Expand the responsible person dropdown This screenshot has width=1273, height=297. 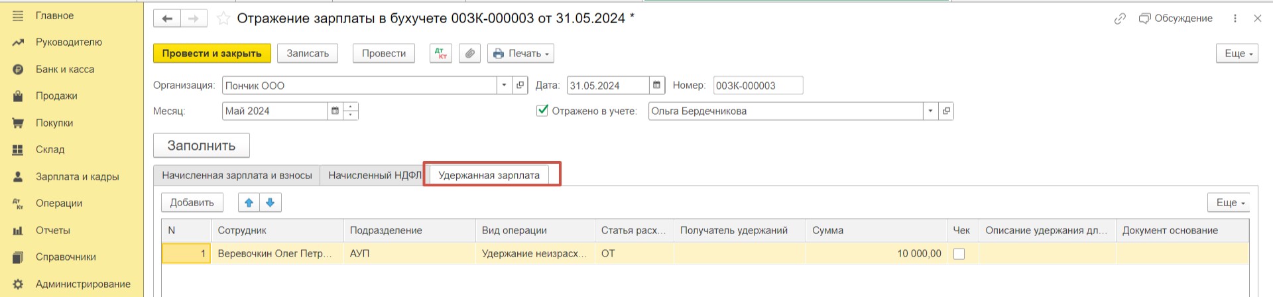point(930,111)
